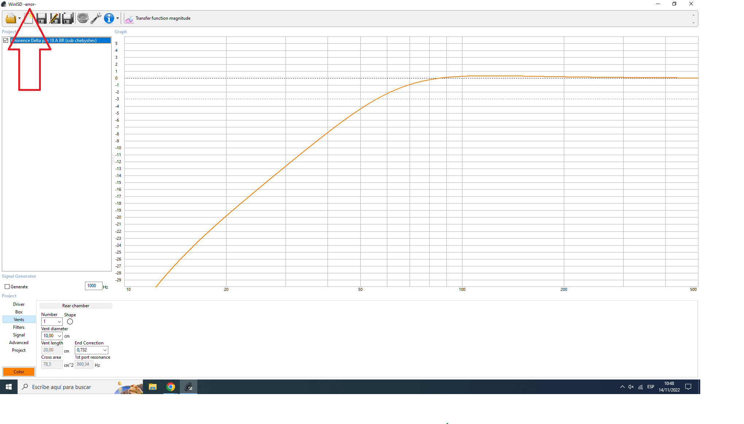Uncheck the Eminence Delta pro 18 A project checkbox
The width and height of the screenshot is (744, 424).
click(x=6, y=41)
